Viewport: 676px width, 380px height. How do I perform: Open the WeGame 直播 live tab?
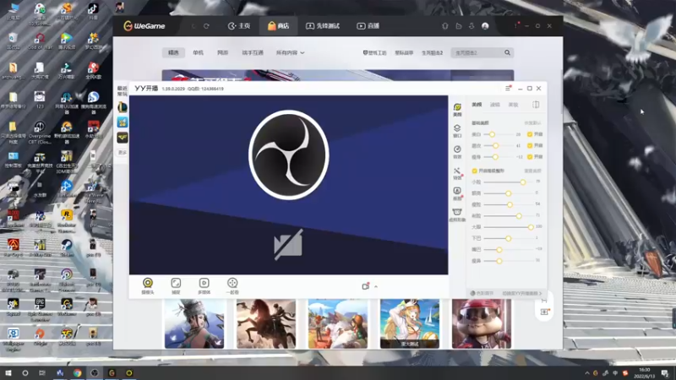[368, 26]
